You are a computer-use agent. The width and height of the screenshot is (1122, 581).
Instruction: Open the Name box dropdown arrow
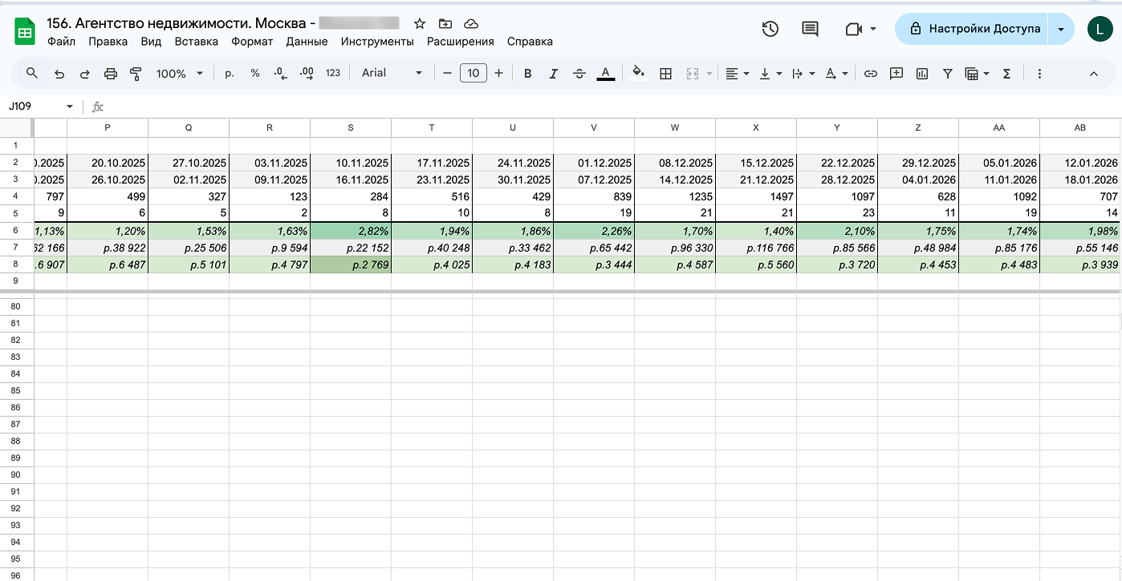tap(70, 107)
